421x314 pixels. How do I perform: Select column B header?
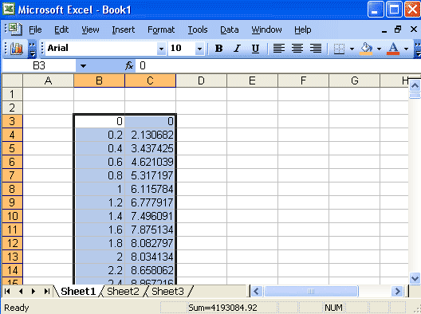coord(99,80)
